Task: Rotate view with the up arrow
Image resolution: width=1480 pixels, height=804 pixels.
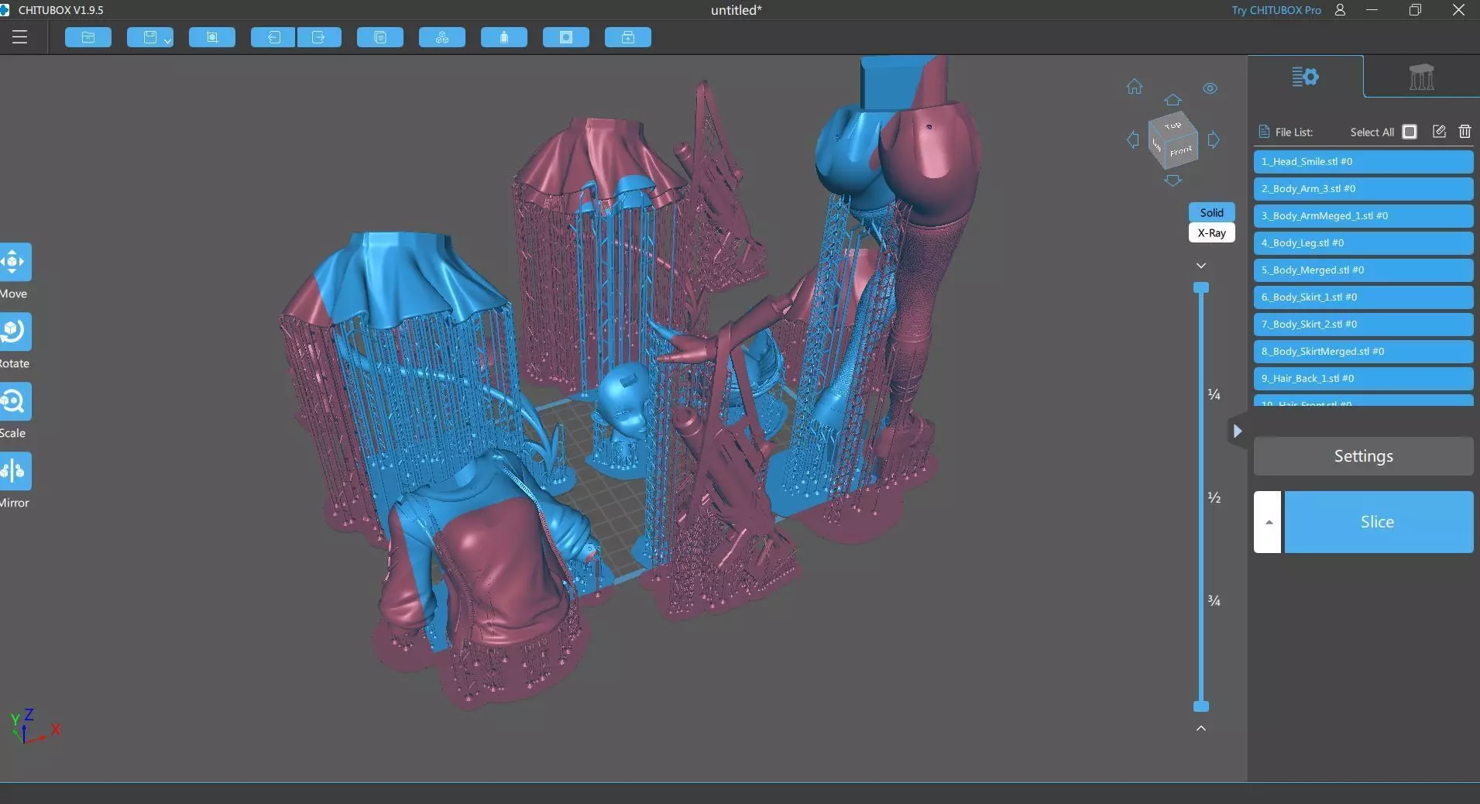Action: click(1173, 100)
